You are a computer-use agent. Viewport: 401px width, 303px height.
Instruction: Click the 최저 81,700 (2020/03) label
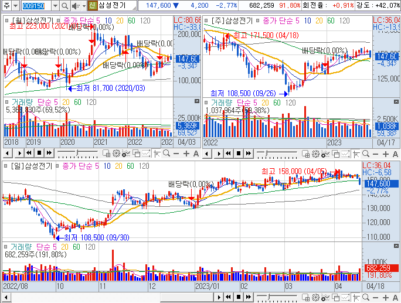coord(110,88)
